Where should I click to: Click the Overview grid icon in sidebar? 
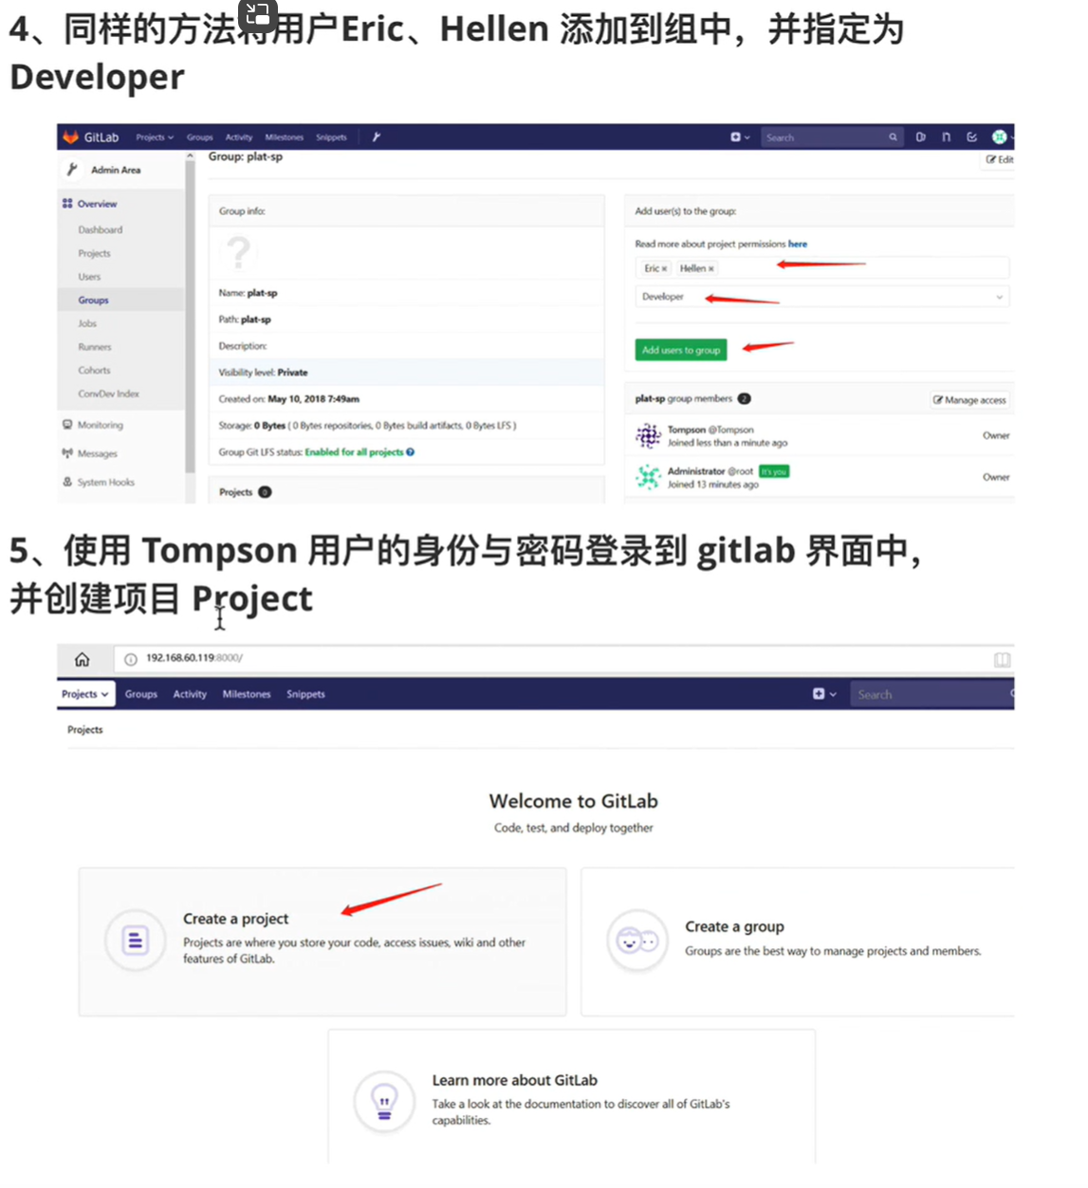pyautogui.click(x=67, y=204)
